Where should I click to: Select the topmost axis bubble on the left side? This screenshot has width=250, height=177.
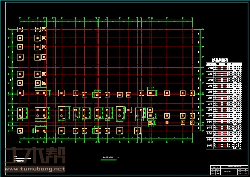point(9,29)
